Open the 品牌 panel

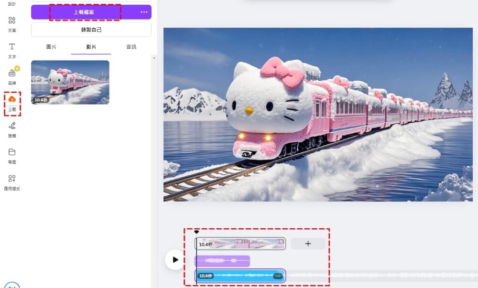click(12, 77)
